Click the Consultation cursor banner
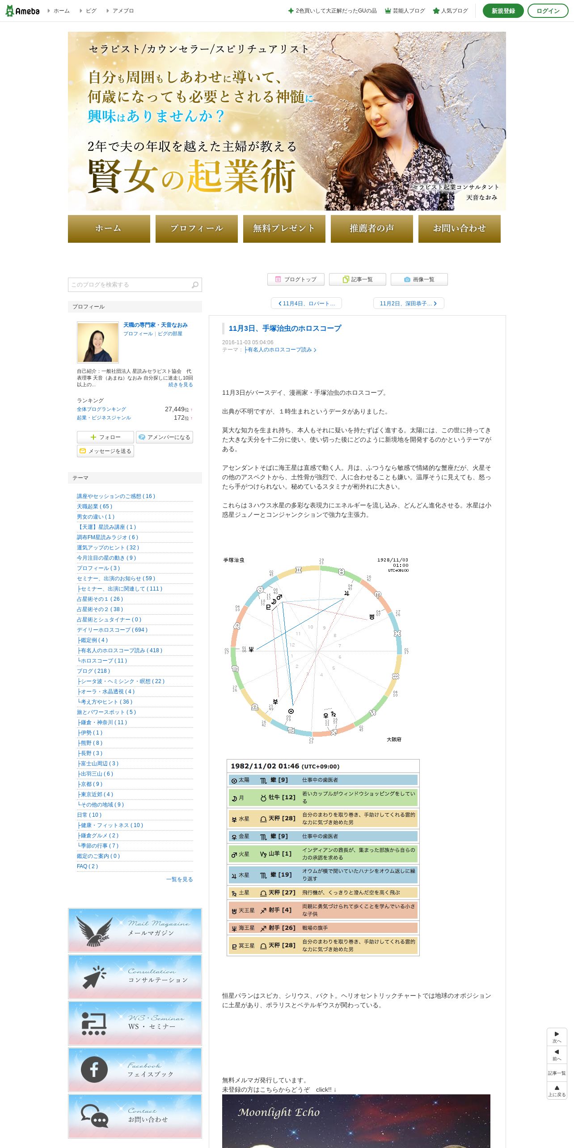 click(x=135, y=977)
